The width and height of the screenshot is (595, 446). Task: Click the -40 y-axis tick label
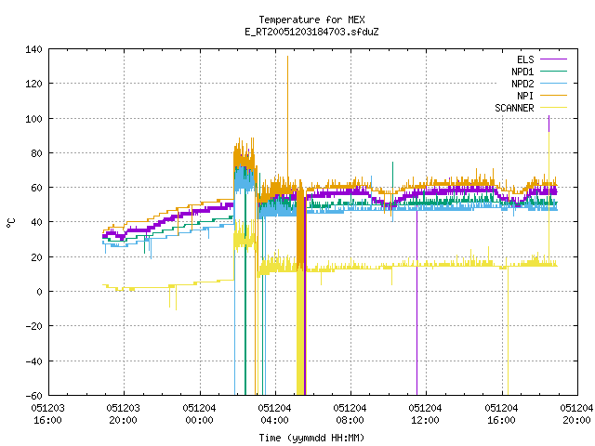pos(33,361)
